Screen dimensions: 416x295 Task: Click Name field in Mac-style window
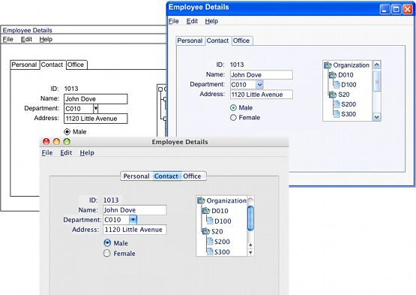click(x=135, y=210)
